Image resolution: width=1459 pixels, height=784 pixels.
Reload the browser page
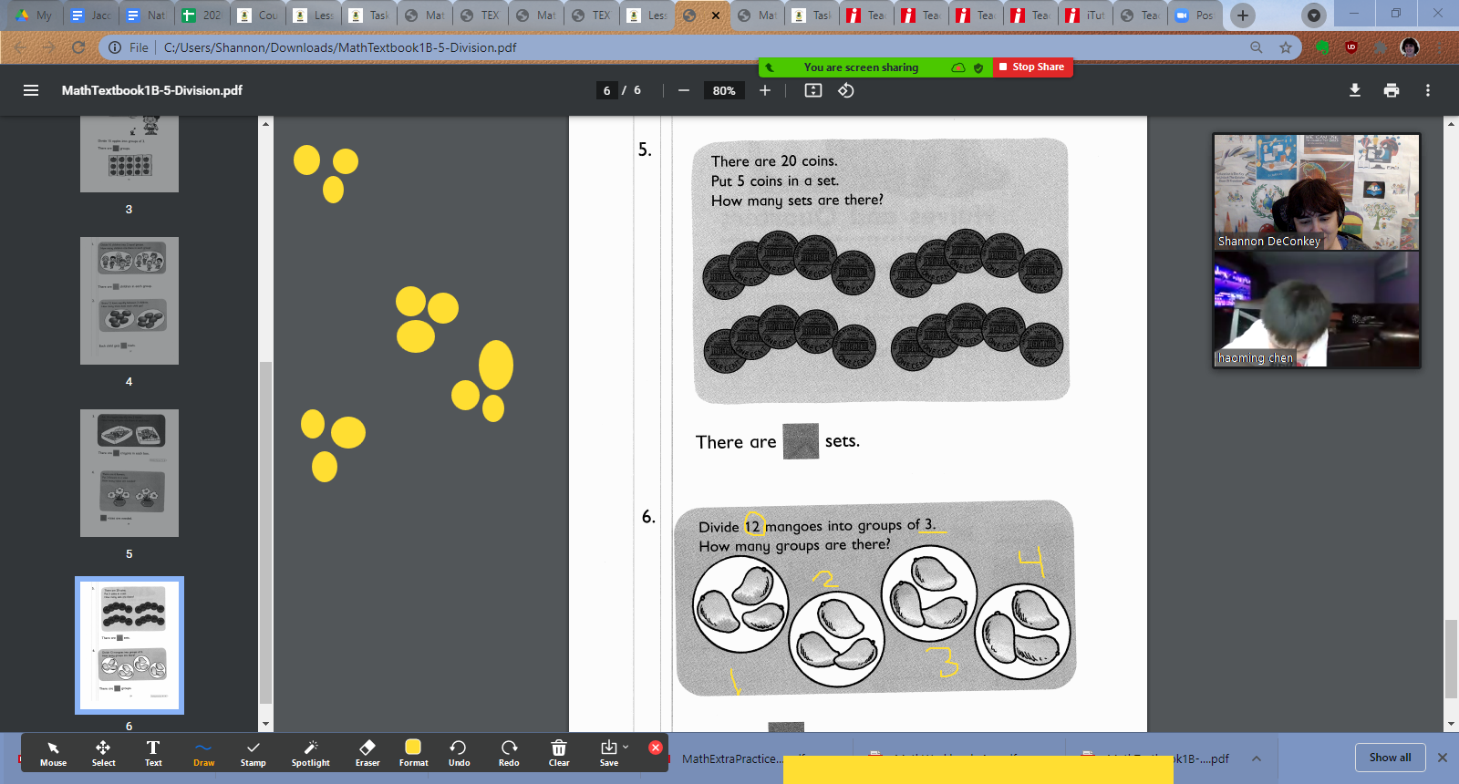tap(78, 47)
